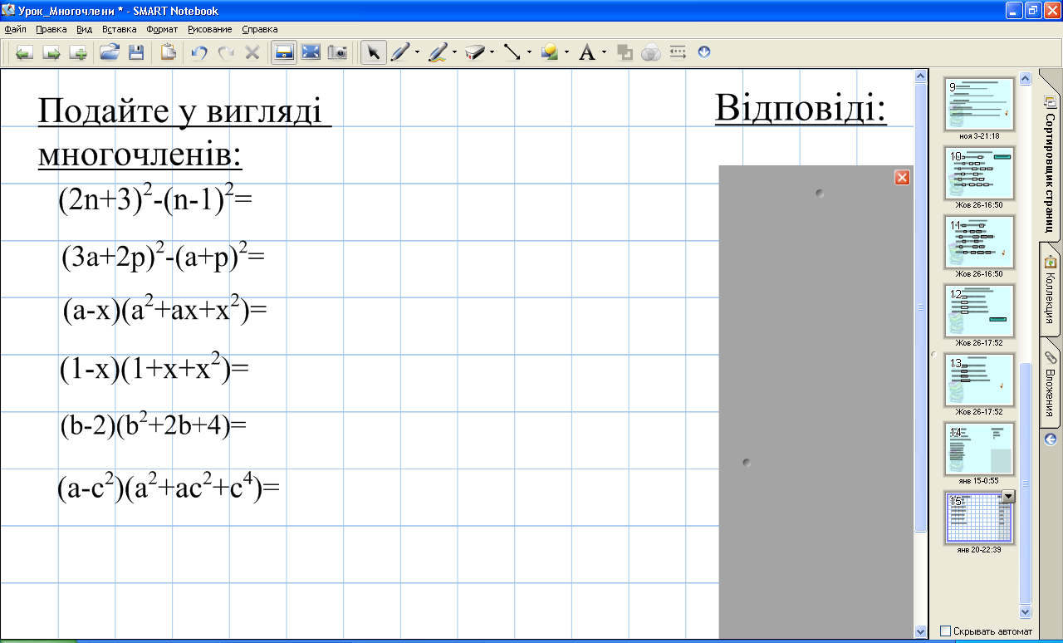Expand Shapes options dropdown
Screen dimensions: 1063x643
click(x=566, y=53)
